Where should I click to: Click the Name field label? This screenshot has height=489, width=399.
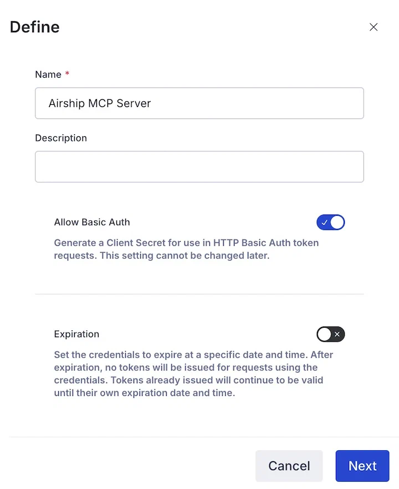[48, 75]
